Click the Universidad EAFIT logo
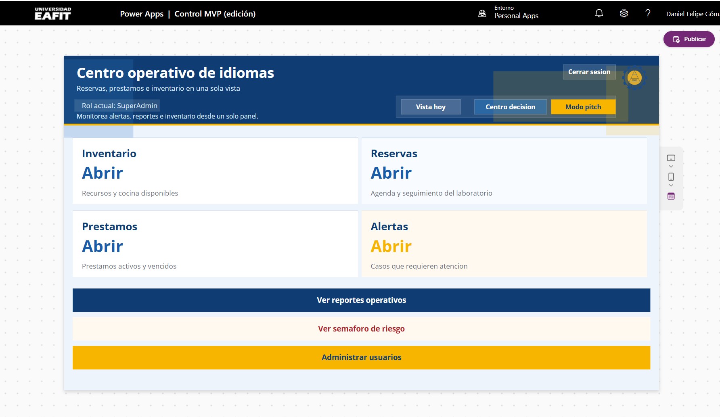 coord(53,13)
